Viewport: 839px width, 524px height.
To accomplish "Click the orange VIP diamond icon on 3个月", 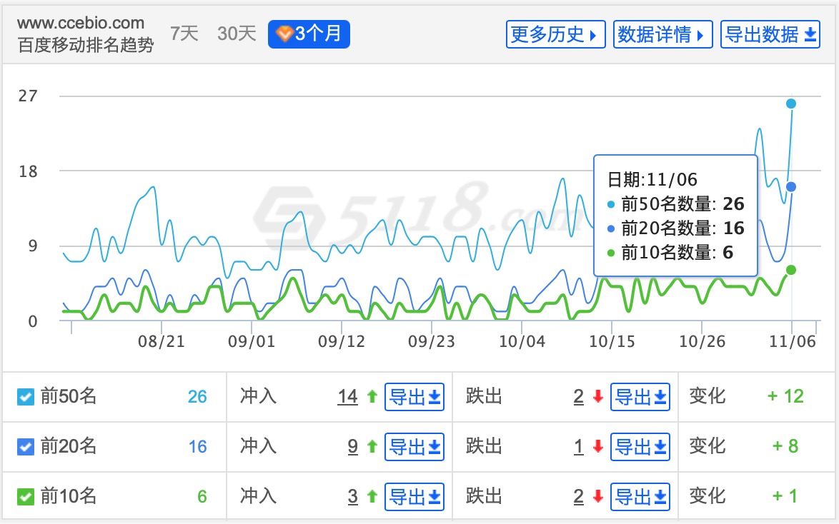I will pyautogui.click(x=284, y=33).
